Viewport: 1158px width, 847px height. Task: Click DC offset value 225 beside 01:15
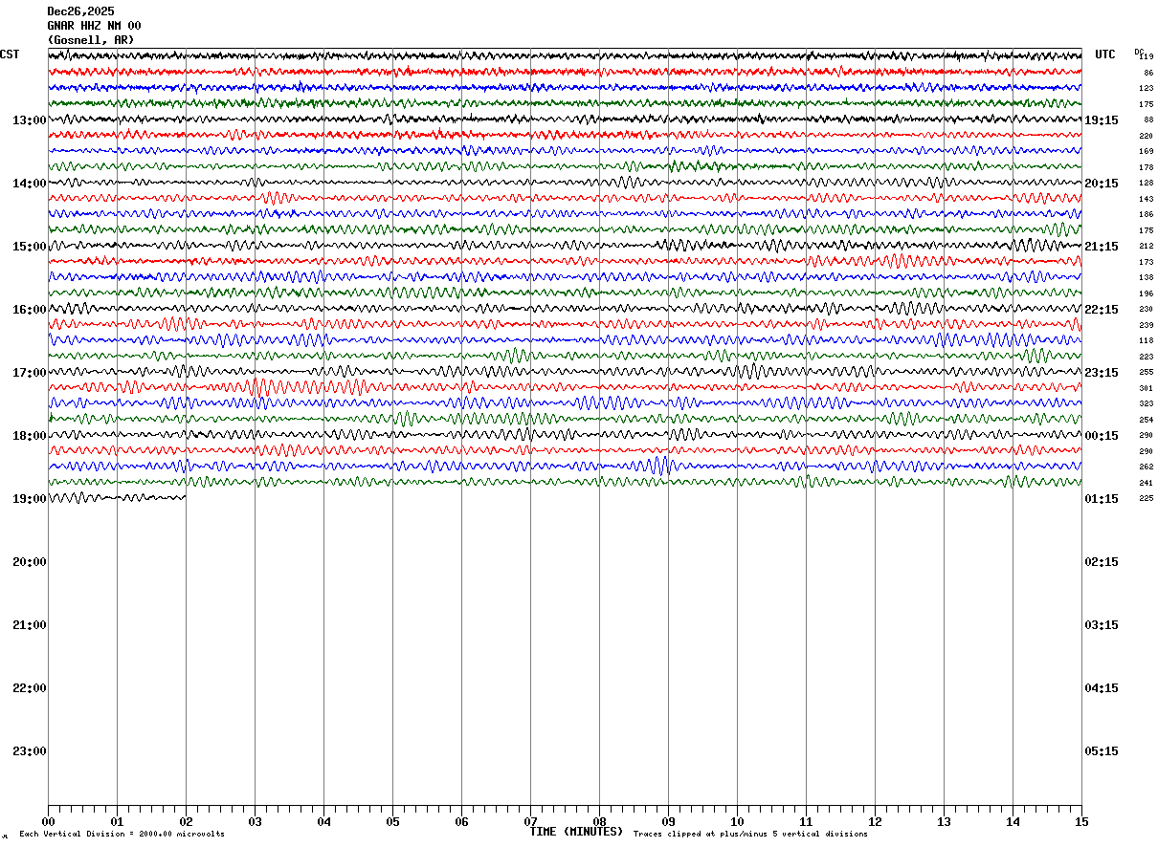click(1147, 498)
